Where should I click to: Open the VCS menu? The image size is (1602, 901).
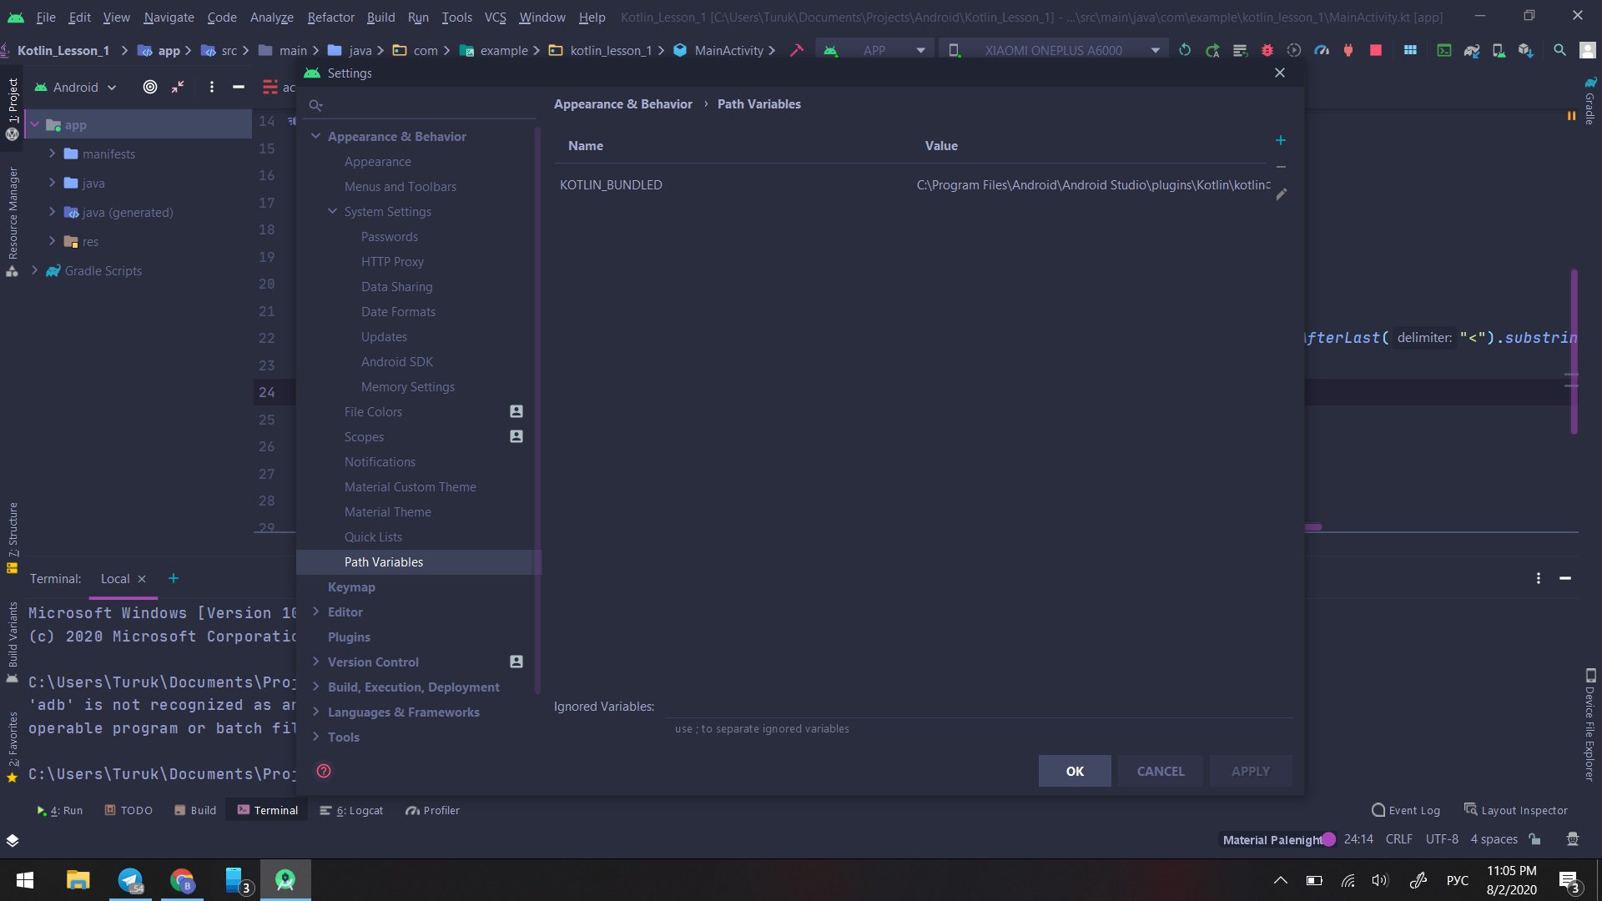click(x=495, y=17)
